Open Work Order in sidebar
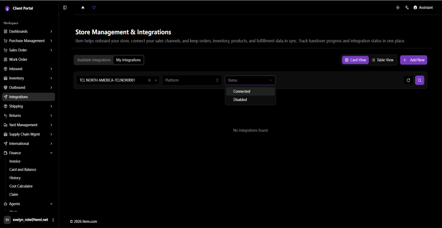The image size is (442, 228). click(x=28, y=59)
